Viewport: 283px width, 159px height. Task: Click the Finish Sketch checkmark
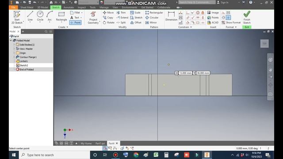coord(247,17)
